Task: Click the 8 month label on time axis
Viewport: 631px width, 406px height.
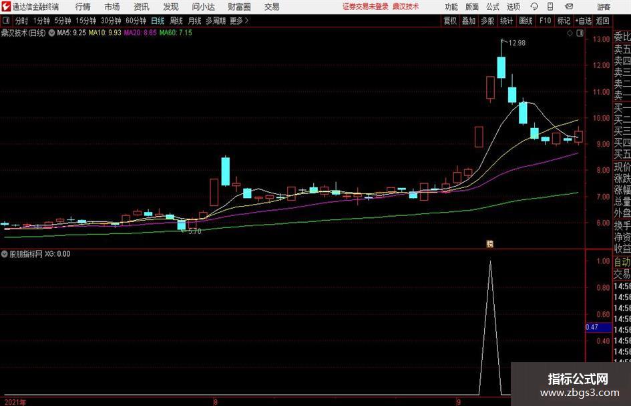Action: (215, 402)
